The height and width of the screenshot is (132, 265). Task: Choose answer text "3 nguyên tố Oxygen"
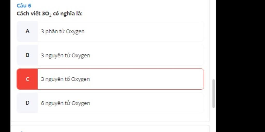click(x=65, y=79)
